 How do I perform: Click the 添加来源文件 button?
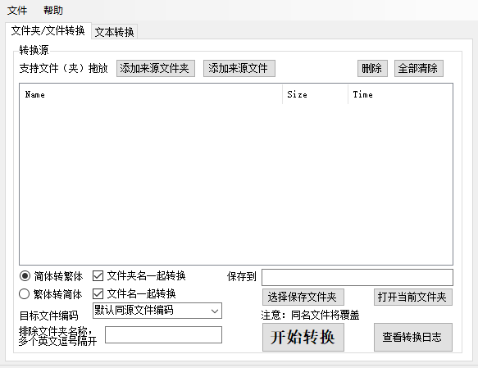pyautogui.click(x=239, y=68)
